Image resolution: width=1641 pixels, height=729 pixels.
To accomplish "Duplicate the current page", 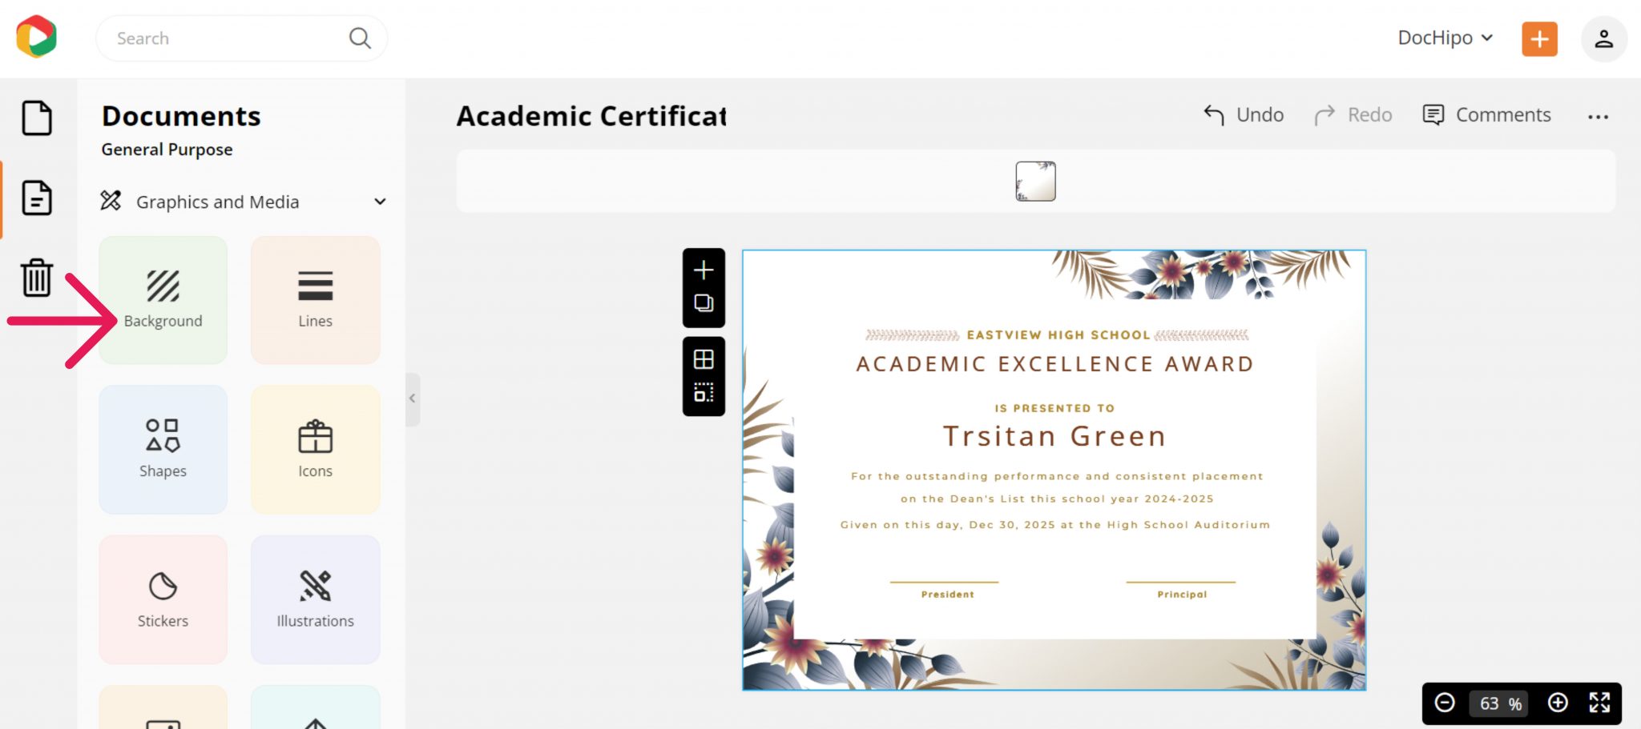I will pyautogui.click(x=704, y=303).
